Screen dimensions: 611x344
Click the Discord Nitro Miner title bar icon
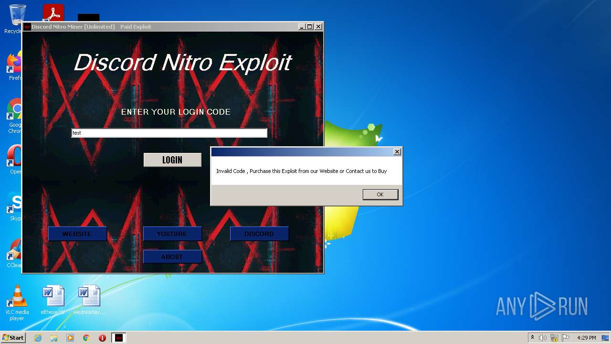pyautogui.click(x=27, y=27)
